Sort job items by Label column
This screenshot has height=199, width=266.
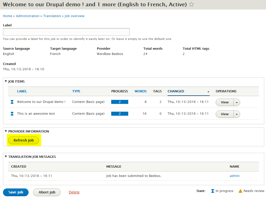tap(22, 91)
